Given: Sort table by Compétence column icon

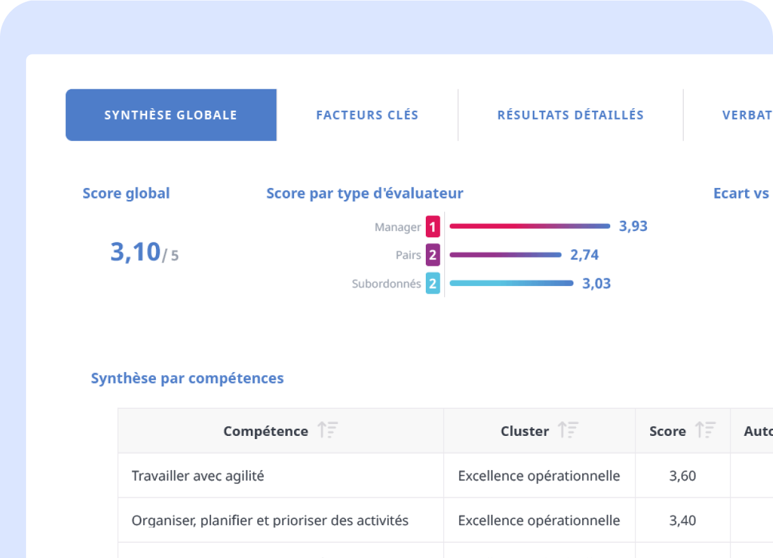Looking at the screenshot, I should [x=328, y=431].
